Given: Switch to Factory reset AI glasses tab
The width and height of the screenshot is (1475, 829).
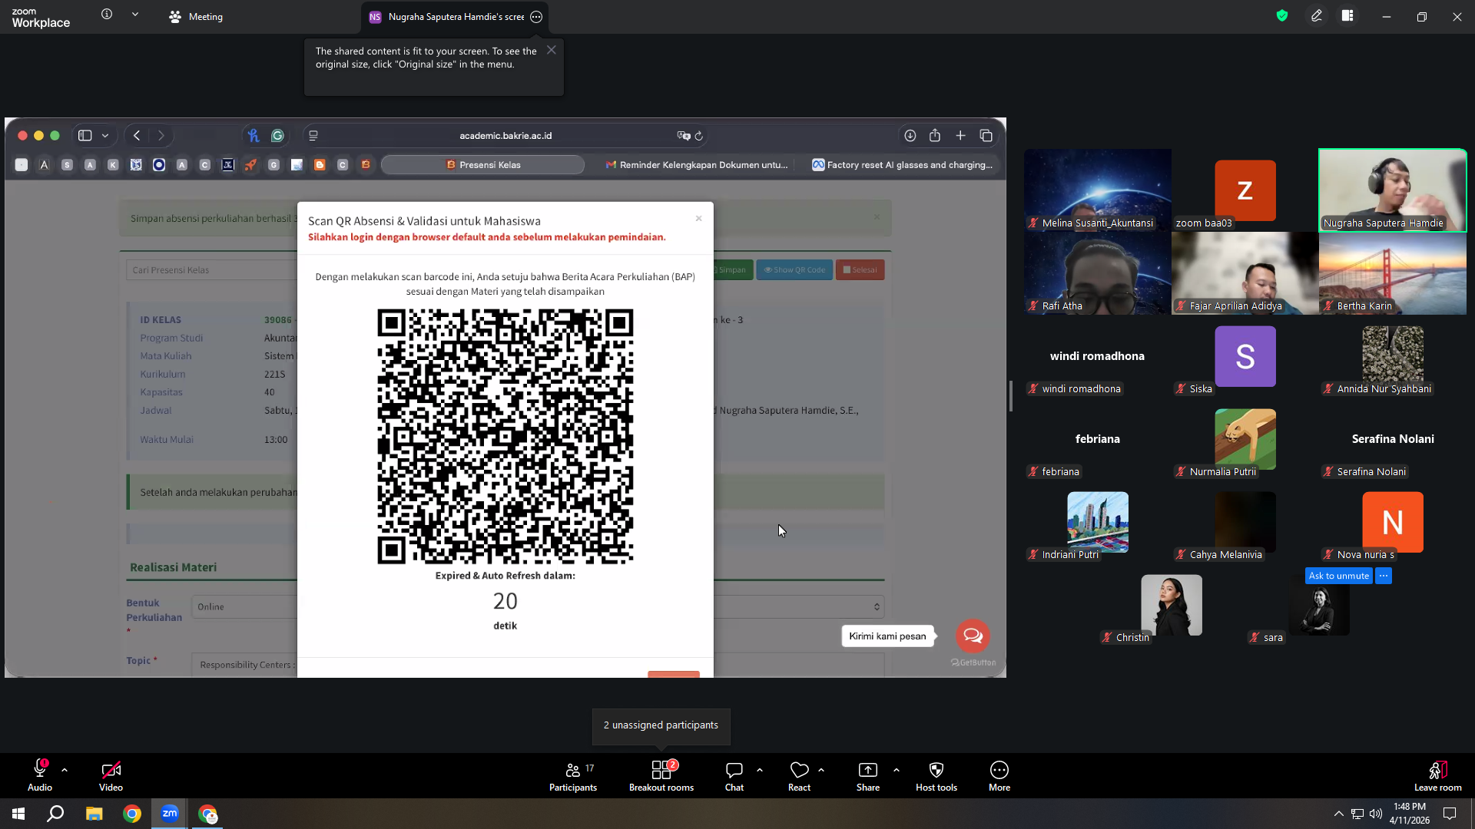Looking at the screenshot, I should [903, 165].
